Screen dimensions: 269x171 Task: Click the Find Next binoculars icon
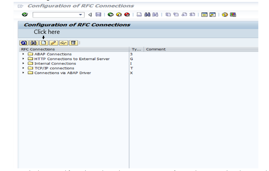click(155, 15)
